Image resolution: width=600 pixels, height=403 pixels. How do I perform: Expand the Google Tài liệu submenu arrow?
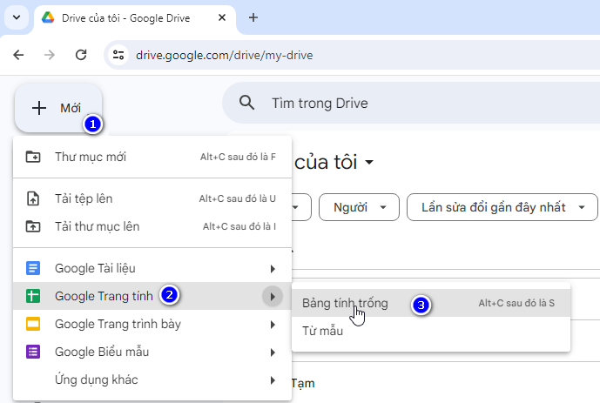pos(273,269)
